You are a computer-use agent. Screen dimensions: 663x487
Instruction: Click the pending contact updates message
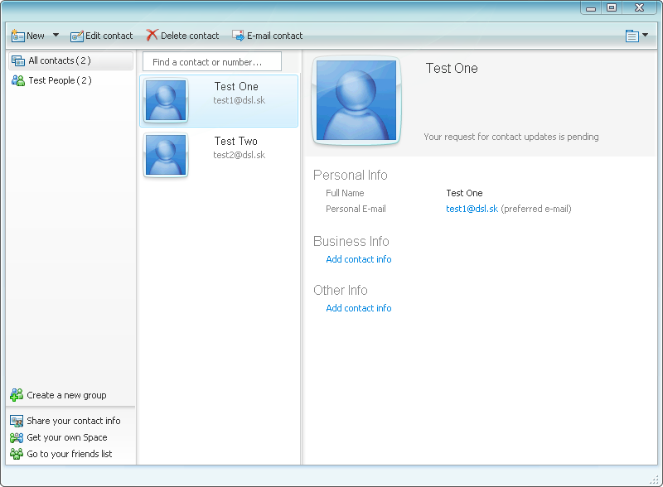(x=511, y=137)
